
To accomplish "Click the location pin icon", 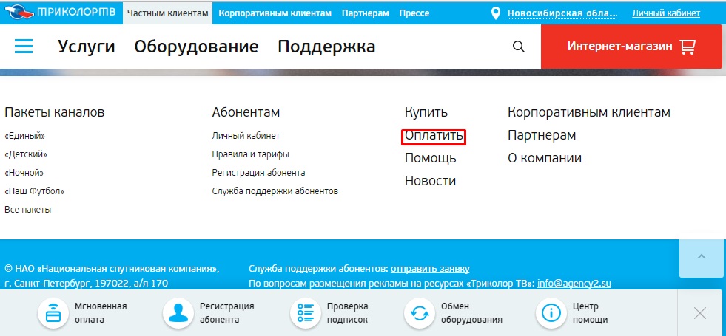I will tap(496, 13).
